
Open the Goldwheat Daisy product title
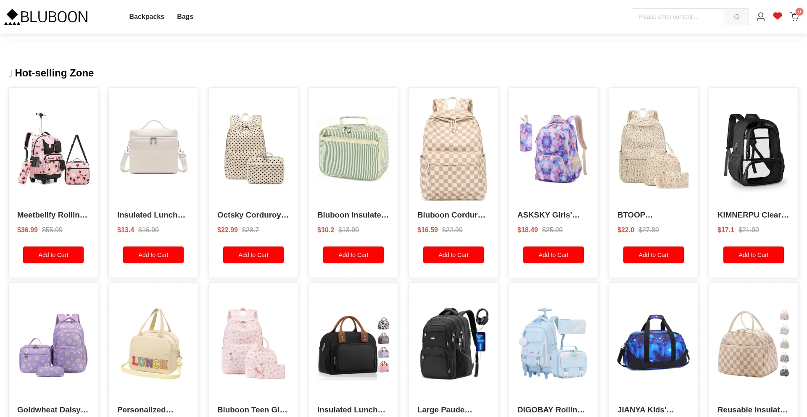(53, 409)
